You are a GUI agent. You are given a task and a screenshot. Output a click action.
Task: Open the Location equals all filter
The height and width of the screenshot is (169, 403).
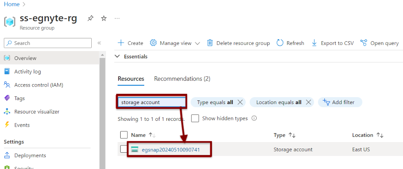[279, 102]
